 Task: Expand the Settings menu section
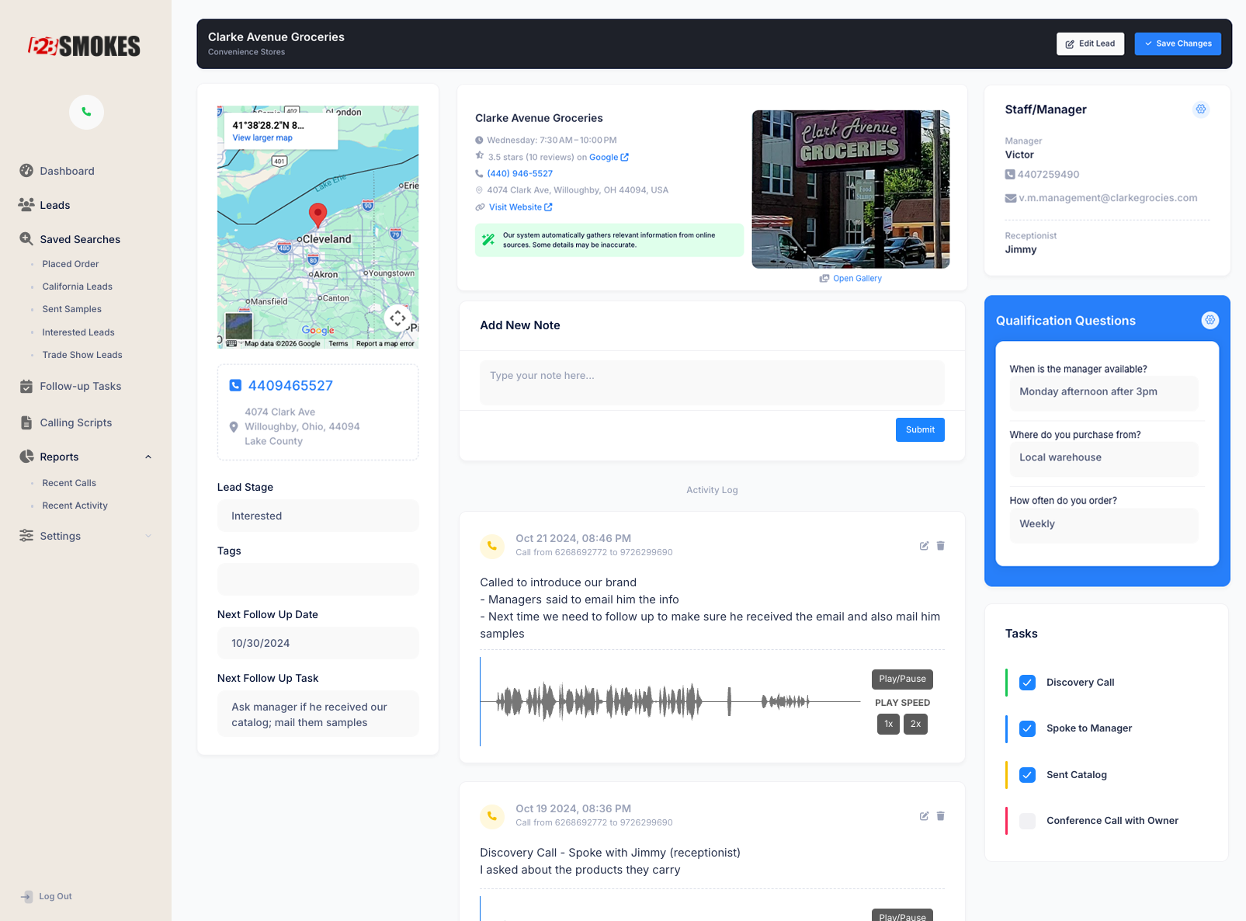tap(148, 536)
